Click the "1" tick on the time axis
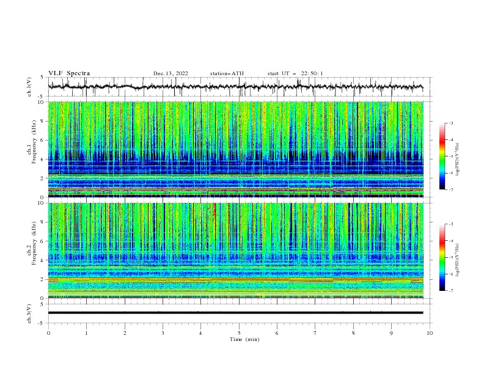The width and height of the screenshot is (484, 374). pos(86,333)
